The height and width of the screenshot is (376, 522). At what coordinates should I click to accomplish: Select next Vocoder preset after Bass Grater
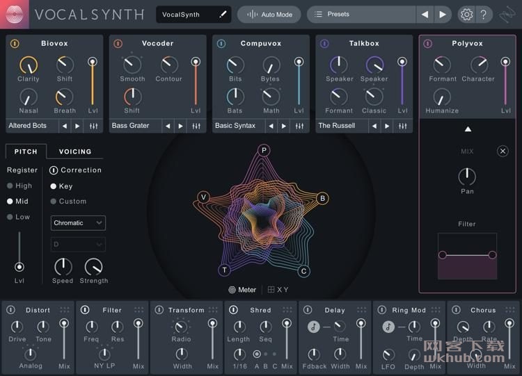[180, 126]
